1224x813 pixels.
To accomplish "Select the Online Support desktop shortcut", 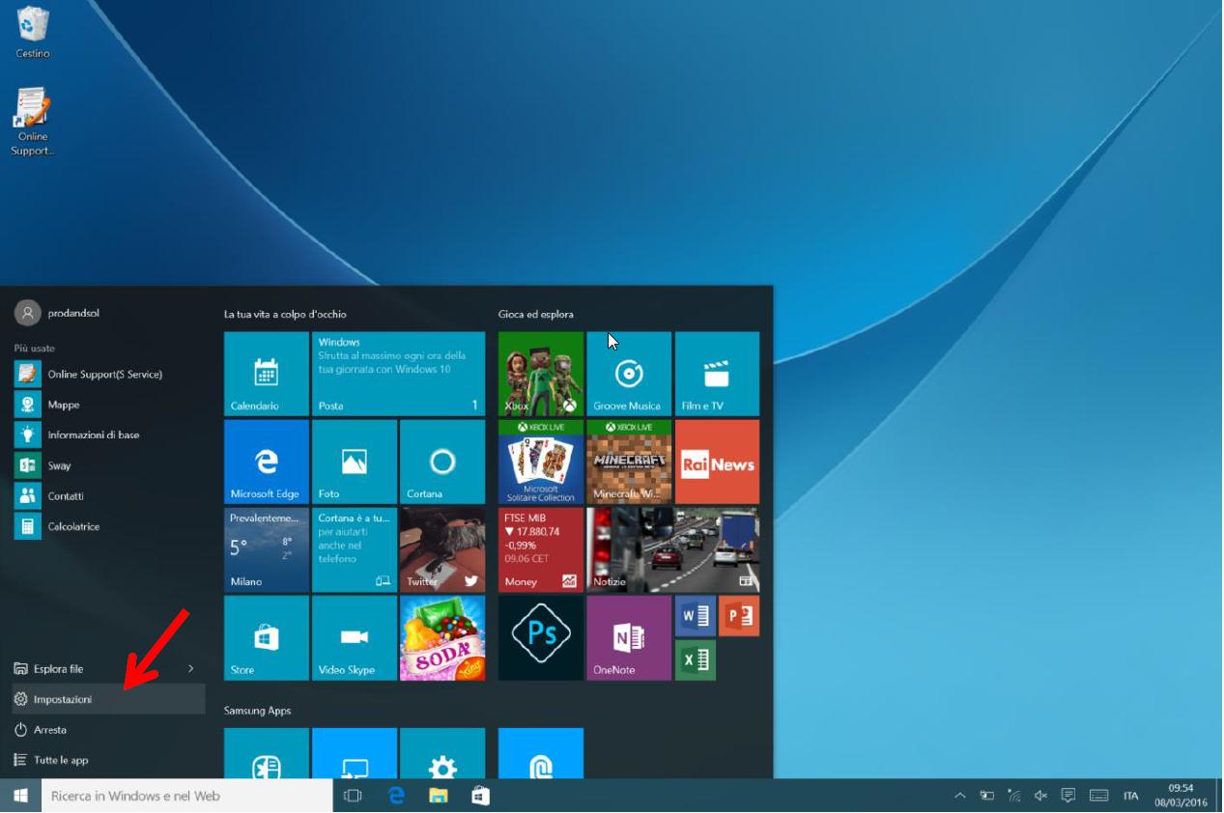I will (x=33, y=122).
